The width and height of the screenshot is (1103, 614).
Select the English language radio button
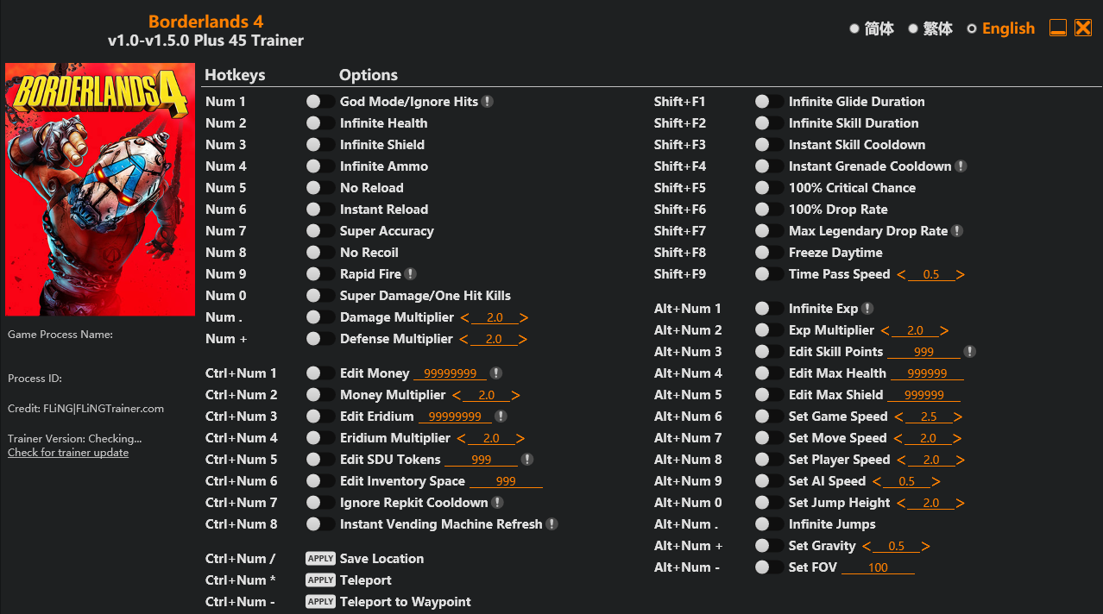pyautogui.click(x=972, y=28)
